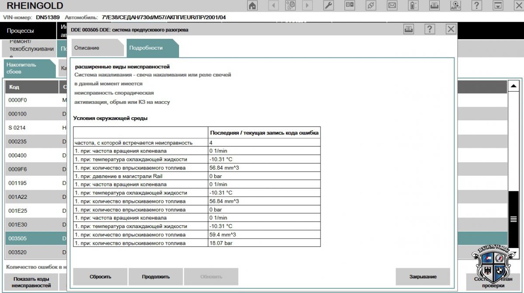Click the 18.07 bar value cell
524x293 pixels.
tap(264, 243)
